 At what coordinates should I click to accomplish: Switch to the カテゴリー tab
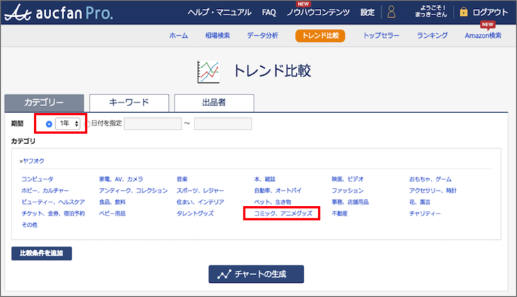pyautogui.click(x=44, y=103)
